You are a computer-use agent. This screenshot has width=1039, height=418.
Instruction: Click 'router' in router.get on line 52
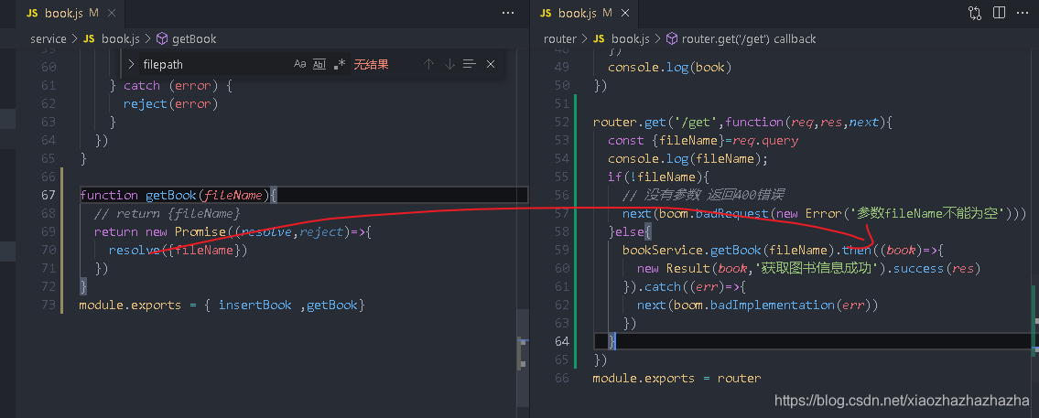click(615, 122)
